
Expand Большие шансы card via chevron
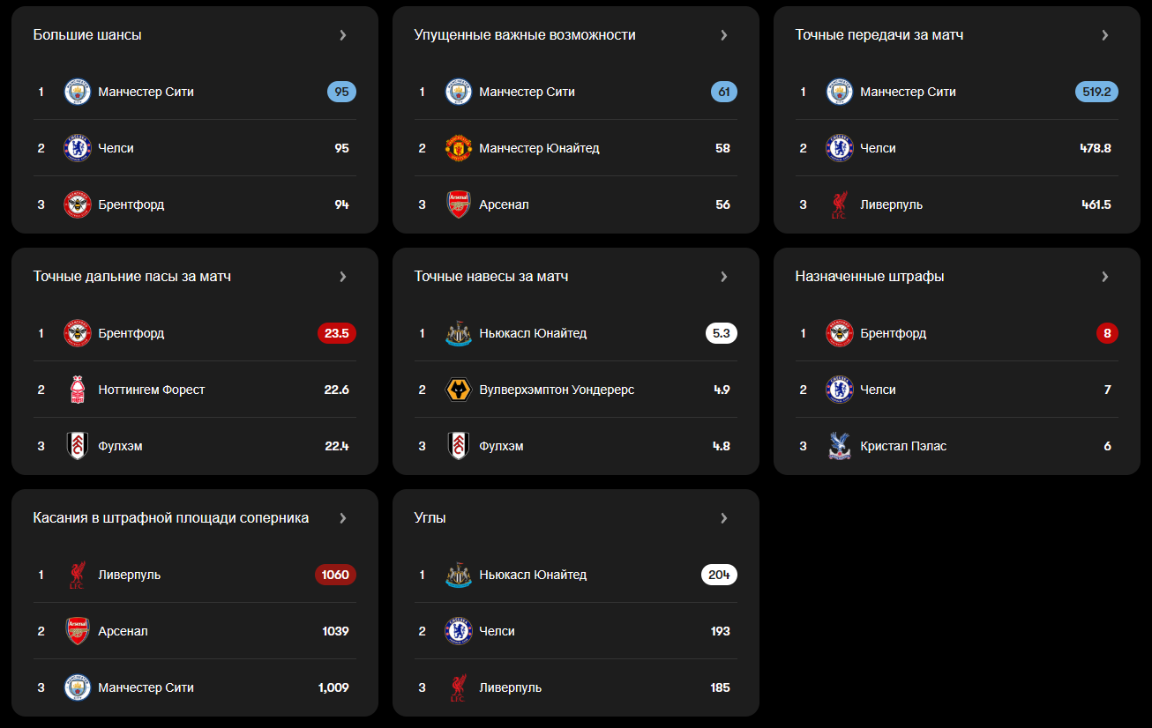coord(343,35)
